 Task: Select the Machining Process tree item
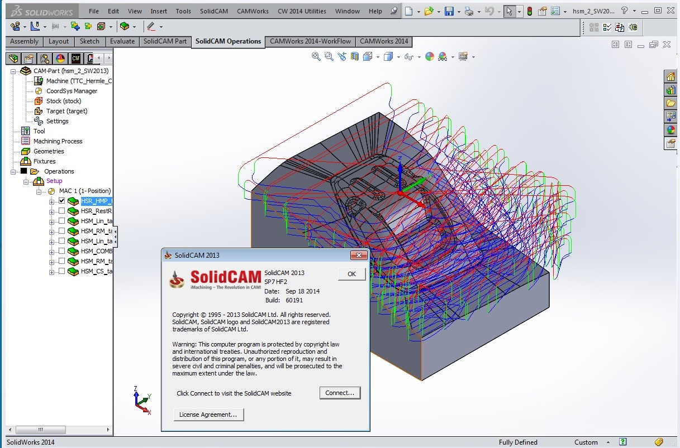point(58,141)
